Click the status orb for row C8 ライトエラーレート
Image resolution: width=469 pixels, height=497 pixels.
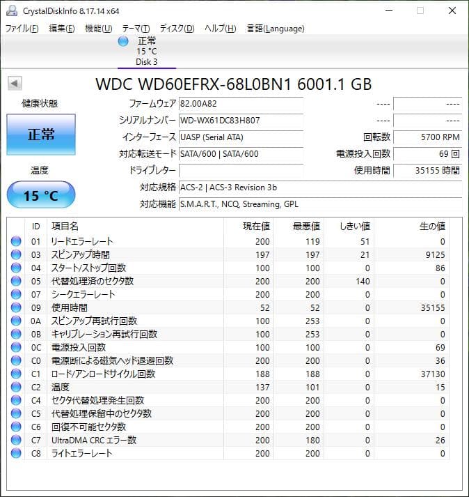pyautogui.click(x=16, y=453)
